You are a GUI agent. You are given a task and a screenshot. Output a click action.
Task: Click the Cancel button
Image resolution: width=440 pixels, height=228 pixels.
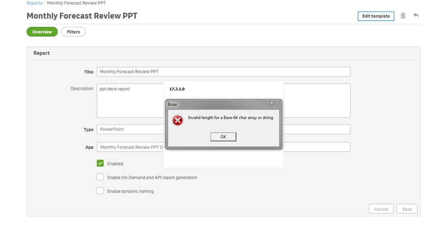pyautogui.click(x=381, y=209)
